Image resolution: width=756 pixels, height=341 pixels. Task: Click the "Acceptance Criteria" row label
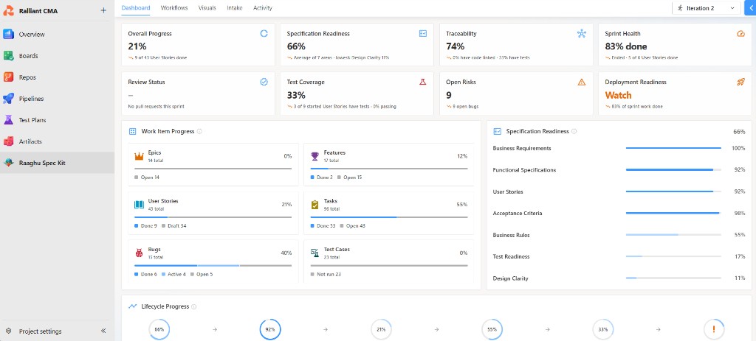(518, 213)
